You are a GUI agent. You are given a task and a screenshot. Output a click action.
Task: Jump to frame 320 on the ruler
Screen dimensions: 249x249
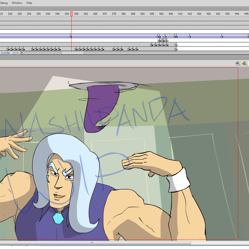10,14
